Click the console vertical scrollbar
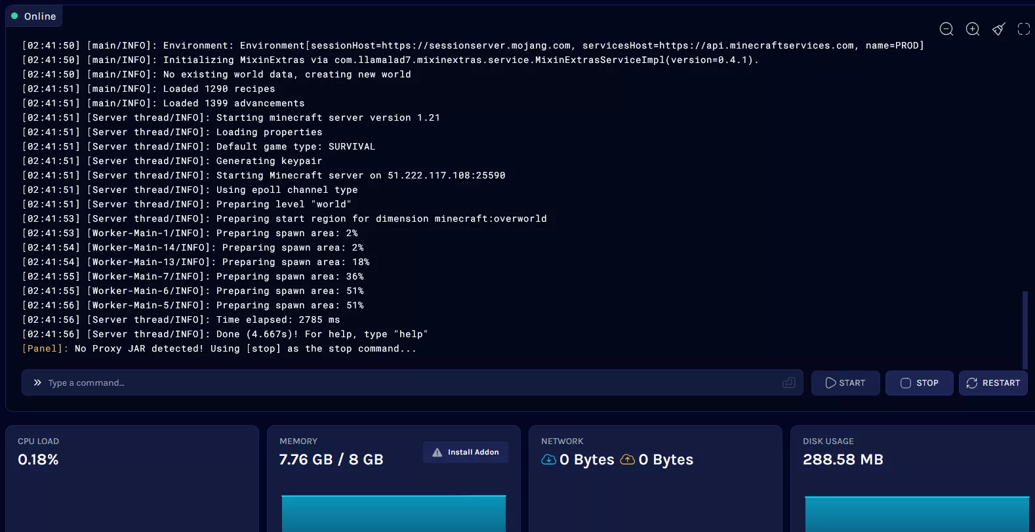This screenshot has width=1035, height=532. (x=1025, y=329)
